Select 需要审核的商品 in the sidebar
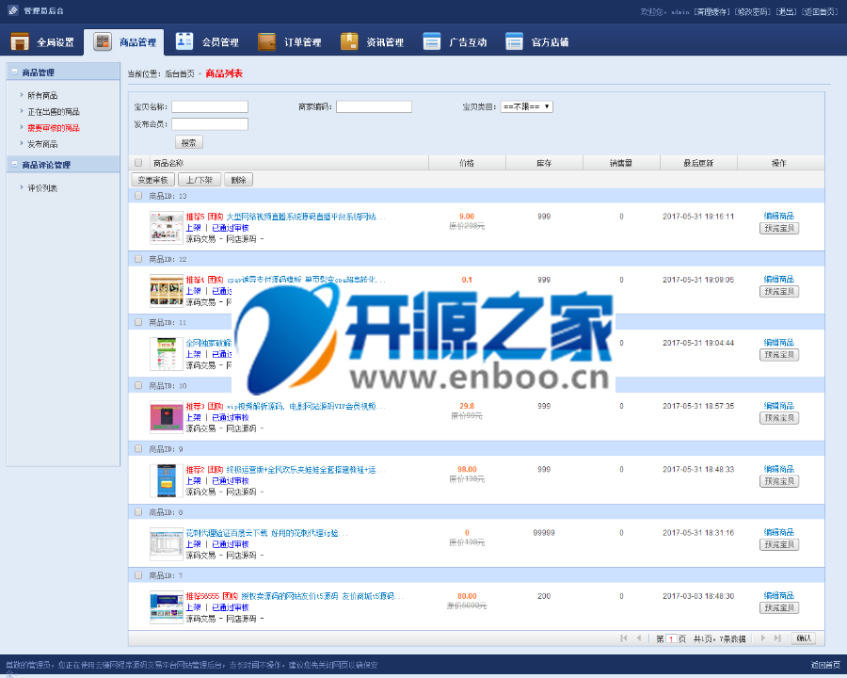 (54, 128)
